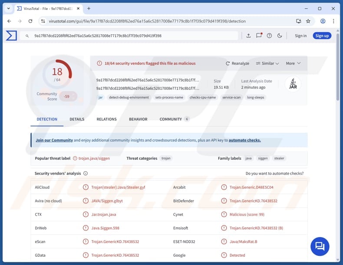This screenshot has height=265, width=343.
Task: Click the stealer family label
Action: click(279, 158)
